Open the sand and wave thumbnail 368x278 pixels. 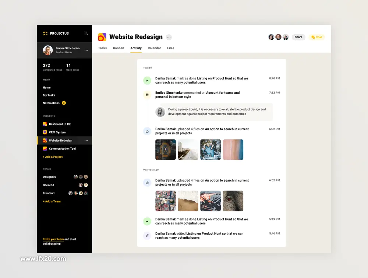pos(188,201)
